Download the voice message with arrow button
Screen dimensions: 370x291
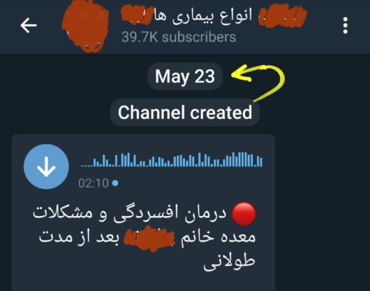point(46,167)
